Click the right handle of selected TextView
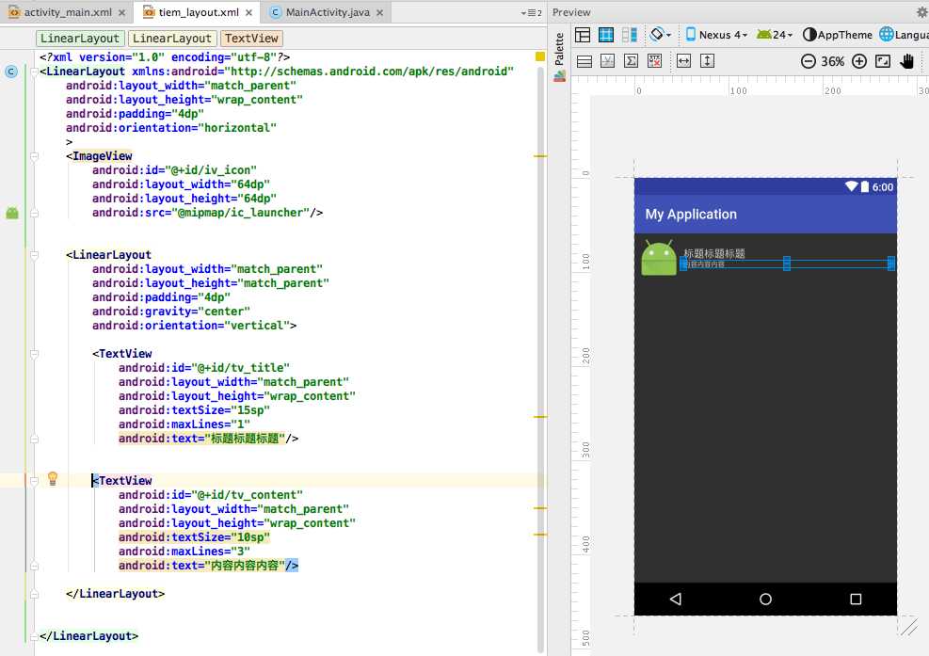This screenshot has height=656, width=929. 891,264
